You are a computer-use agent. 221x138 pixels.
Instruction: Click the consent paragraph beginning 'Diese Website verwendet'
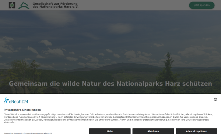pyautogui.click(x=108, y=118)
